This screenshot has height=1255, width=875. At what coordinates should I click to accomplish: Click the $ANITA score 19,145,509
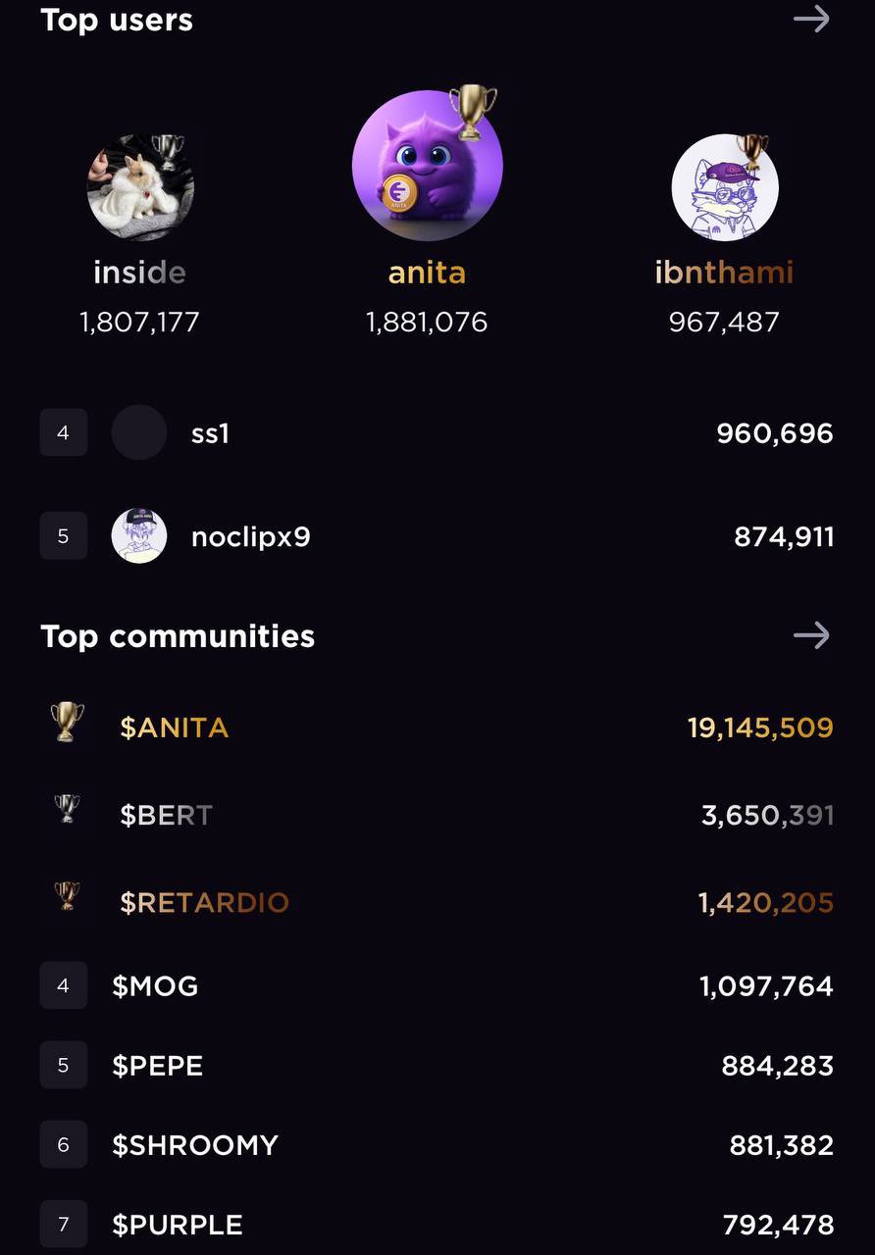760,728
